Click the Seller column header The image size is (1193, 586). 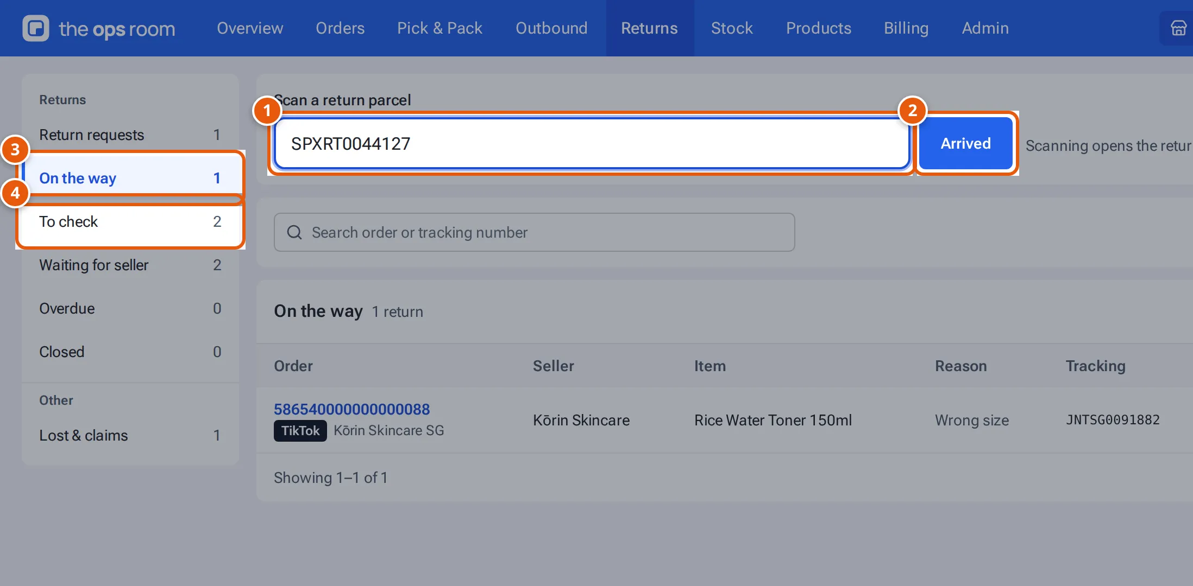pos(554,366)
